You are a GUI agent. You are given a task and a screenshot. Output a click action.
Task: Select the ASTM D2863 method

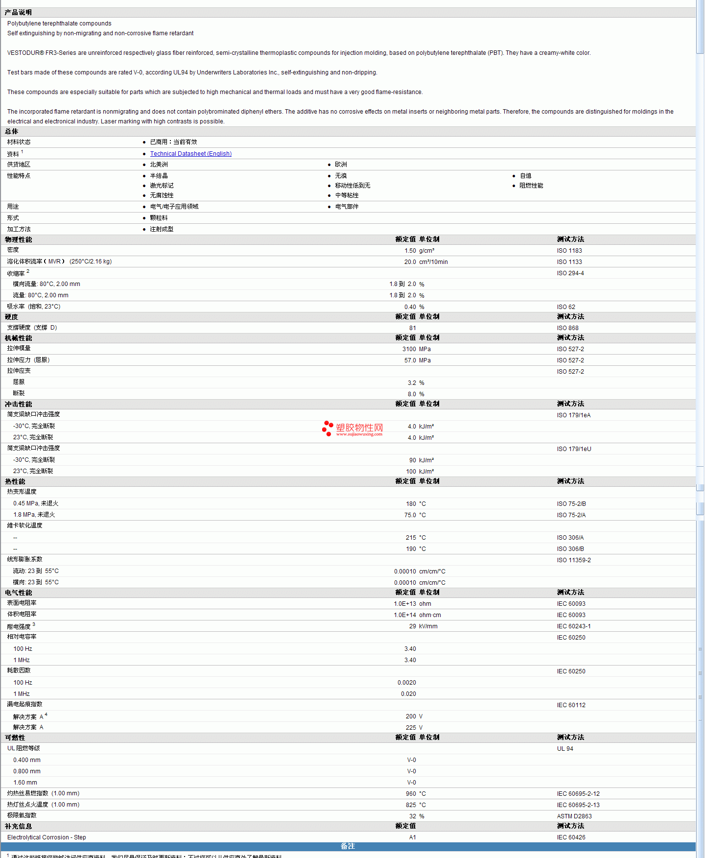point(574,816)
